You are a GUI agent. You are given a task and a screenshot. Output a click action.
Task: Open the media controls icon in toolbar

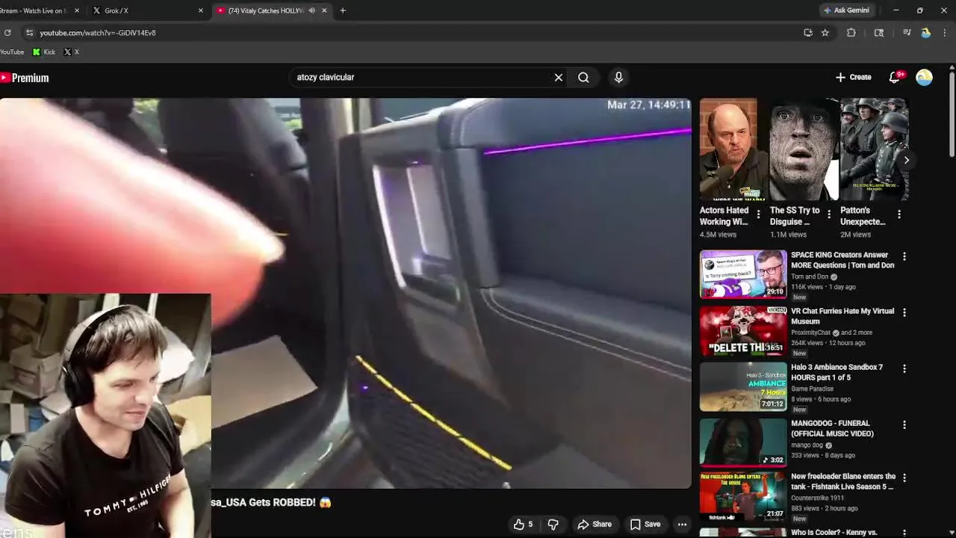tap(907, 33)
